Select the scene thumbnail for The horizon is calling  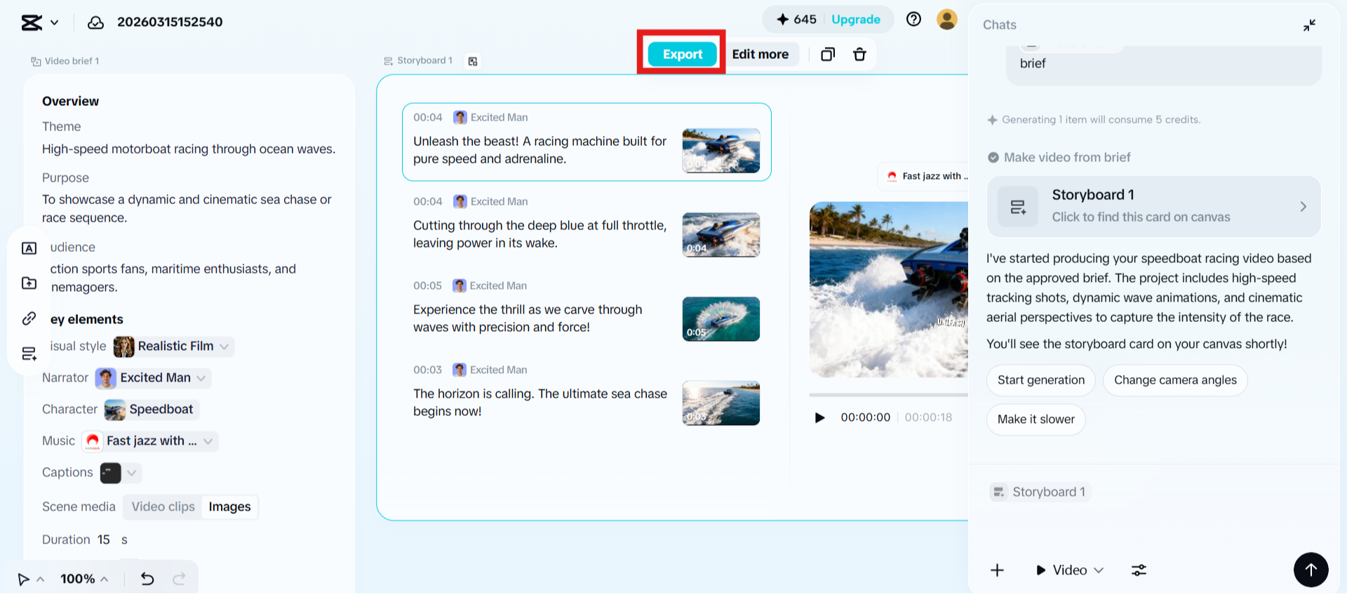(x=721, y=403)
